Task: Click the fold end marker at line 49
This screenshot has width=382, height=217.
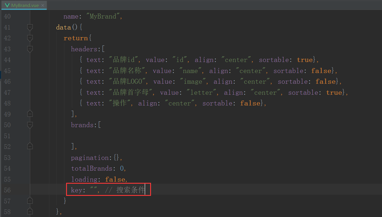Action: 30,114
